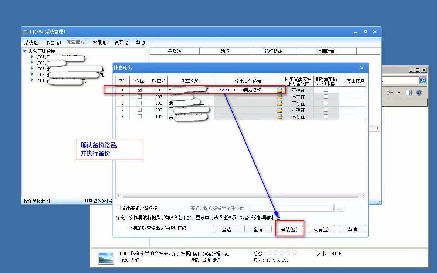
Task: Open folder browser for account 001 output path
Action: (280, 90)
